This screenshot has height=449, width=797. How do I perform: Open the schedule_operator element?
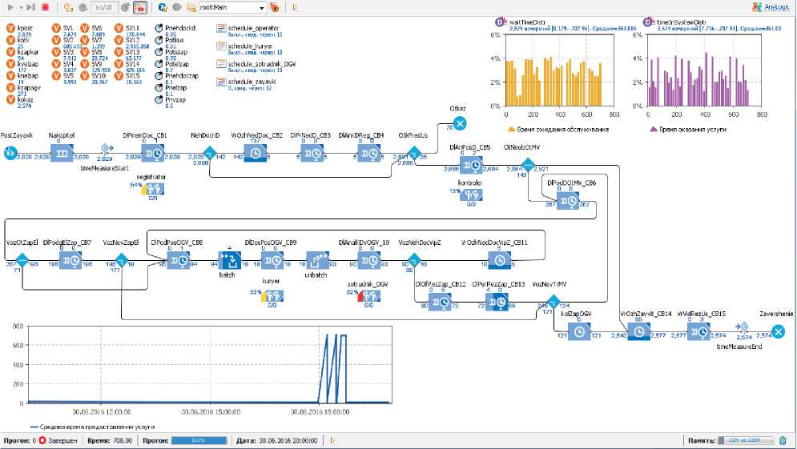(x=222, y=28)
